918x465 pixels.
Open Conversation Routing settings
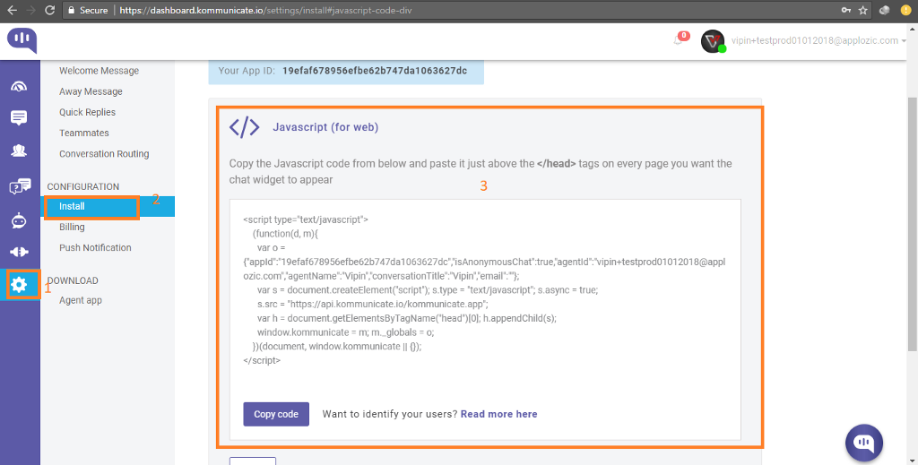[104, 154]
